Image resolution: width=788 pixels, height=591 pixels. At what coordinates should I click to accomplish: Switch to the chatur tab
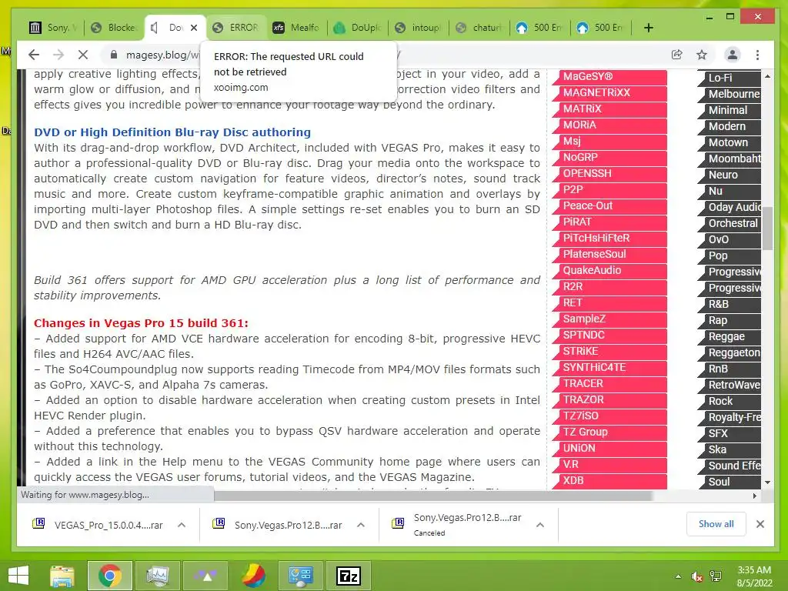(479, 28)
